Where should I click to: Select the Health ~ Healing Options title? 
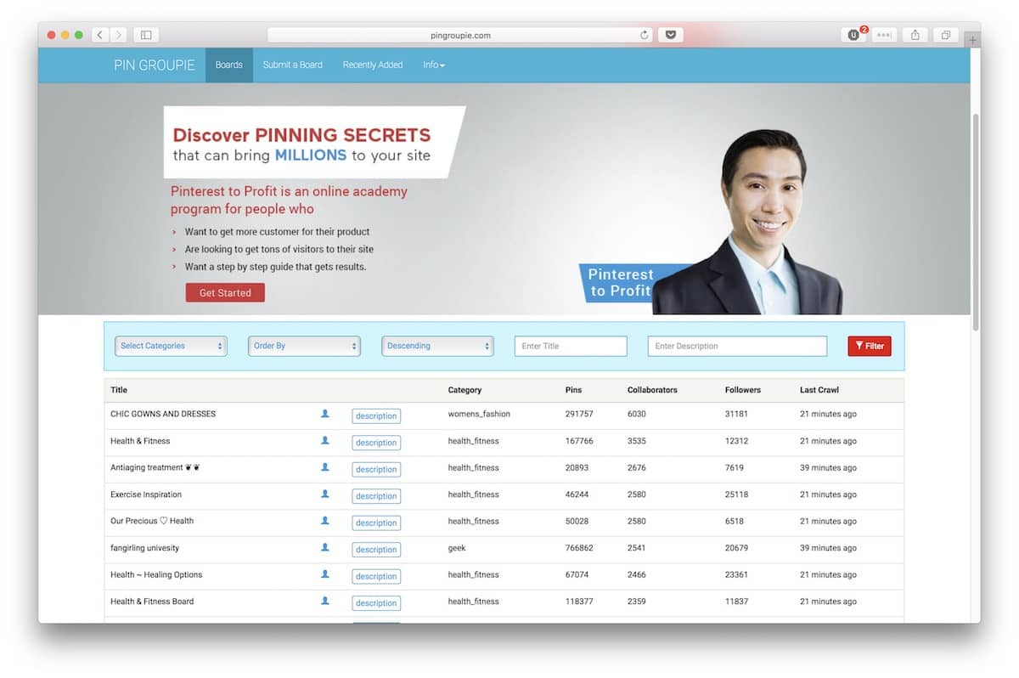click(156, 574)
